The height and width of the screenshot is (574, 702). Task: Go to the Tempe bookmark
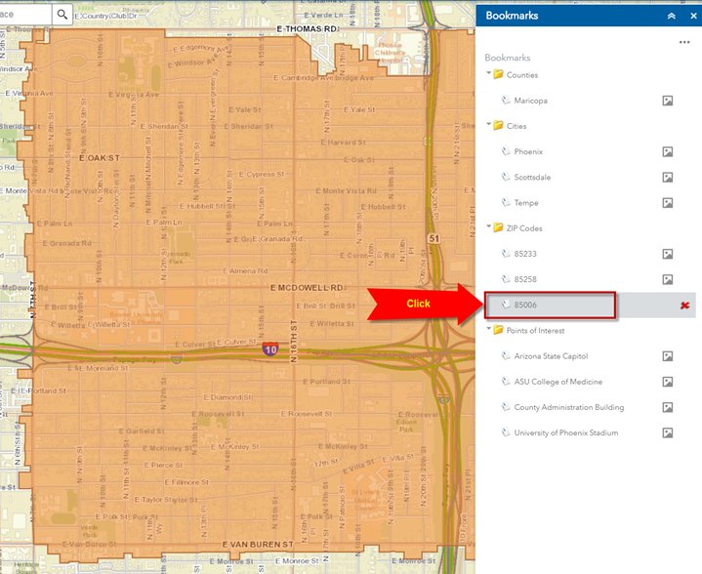(x=525, y=203)
